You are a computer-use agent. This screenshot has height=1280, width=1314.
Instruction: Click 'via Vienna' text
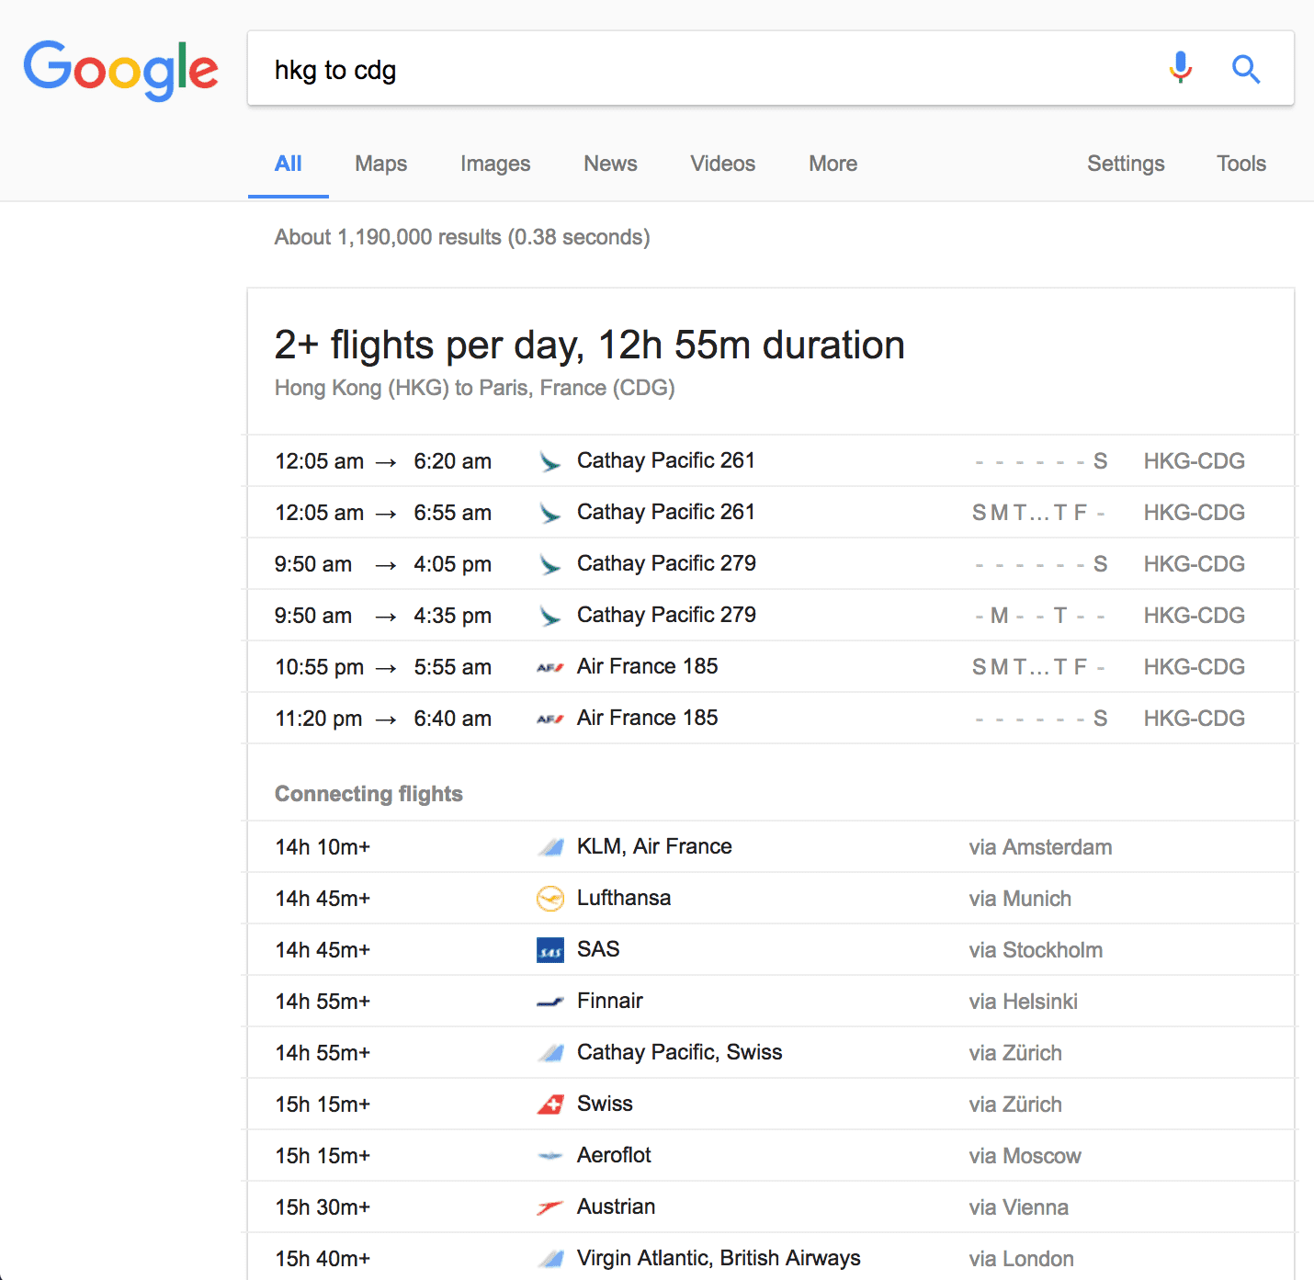tap(1018, 1207)
